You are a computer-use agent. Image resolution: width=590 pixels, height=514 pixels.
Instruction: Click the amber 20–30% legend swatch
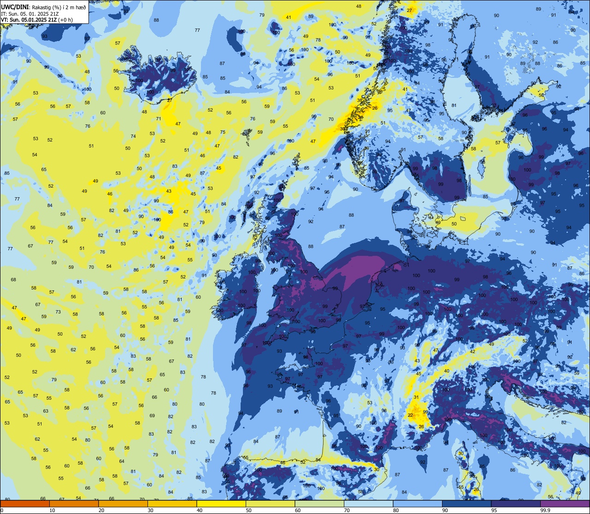123,503
